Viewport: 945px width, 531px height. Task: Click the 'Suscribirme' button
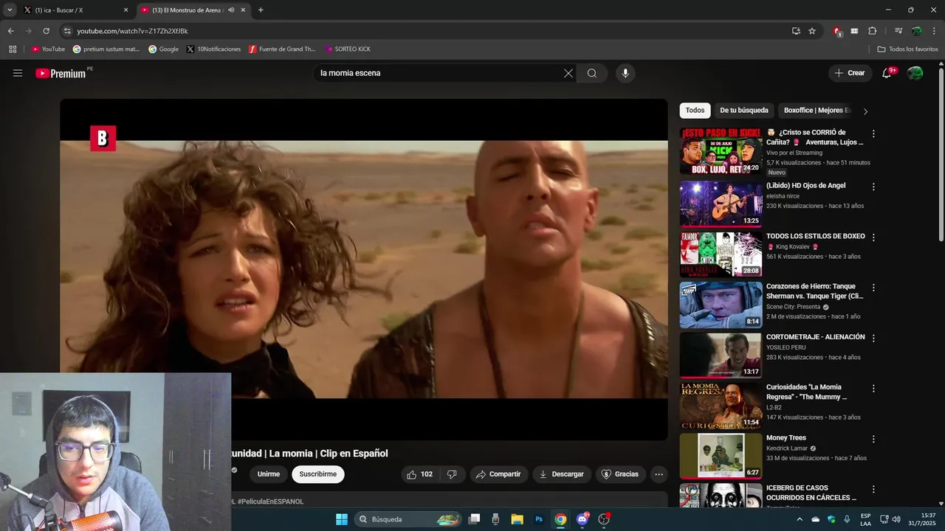coord(318,474)
